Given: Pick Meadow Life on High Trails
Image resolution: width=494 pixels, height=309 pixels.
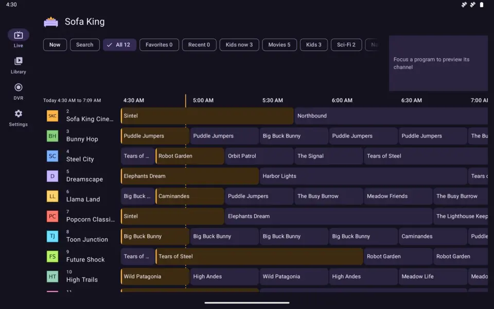Looking at the screenshot, I should coord(433,277).
